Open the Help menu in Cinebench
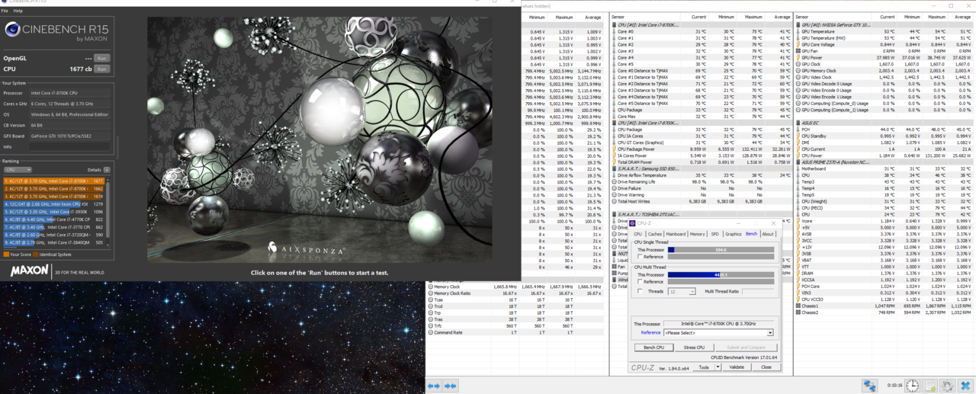This screenshot has width=976, height=394. click(x=18, y=11)
